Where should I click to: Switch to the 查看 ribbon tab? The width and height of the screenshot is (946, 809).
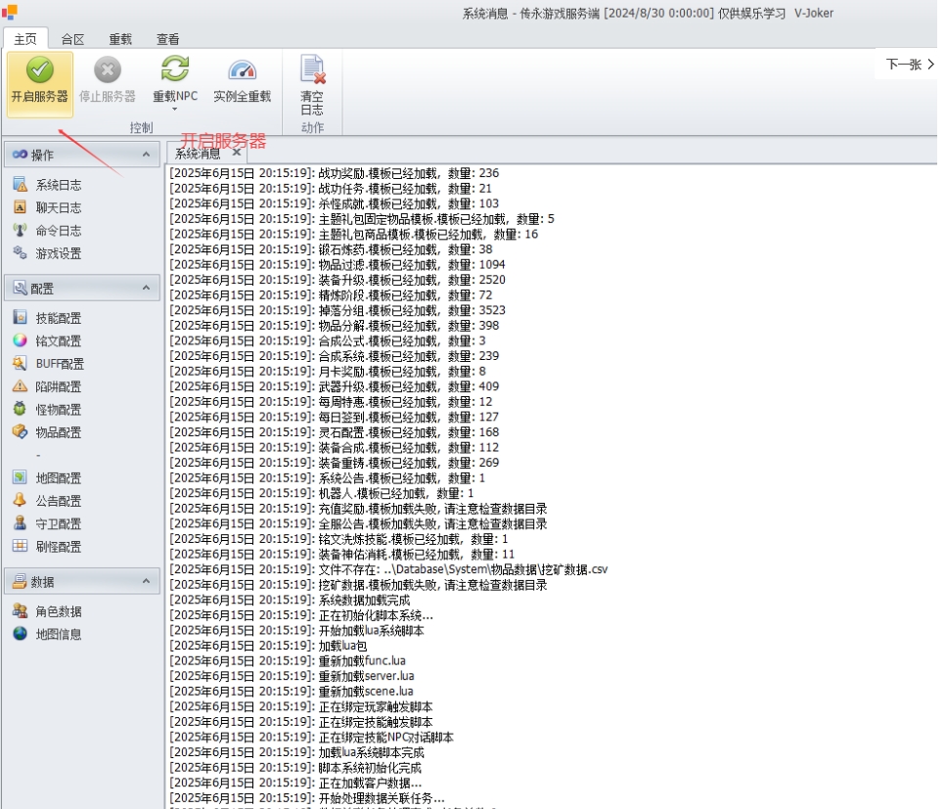(167, 39)
